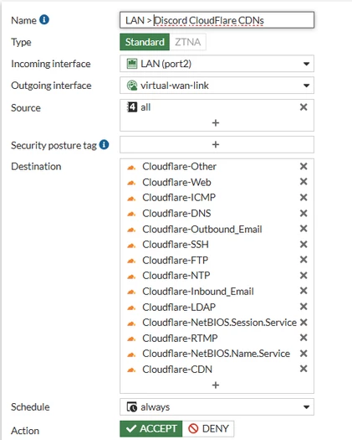Image resolution: width=352 pixels, height=440 pixels.
Task: Click the Security posture tag info icon
Action: tap(104, 145)
